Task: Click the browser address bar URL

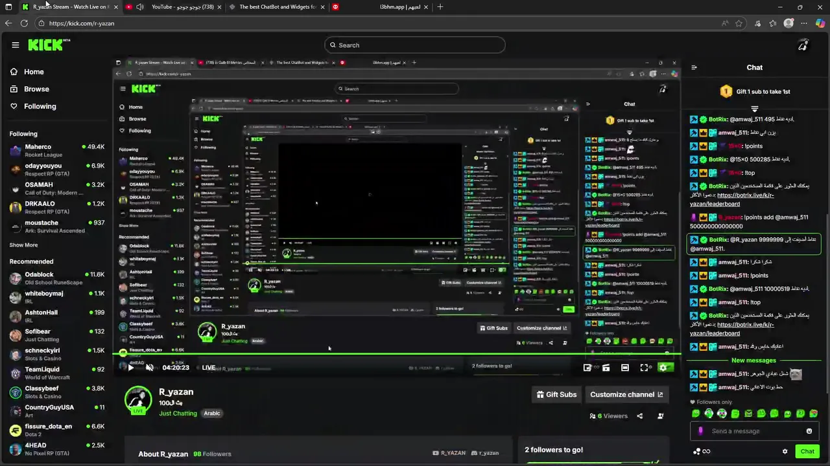Action: pos(81,23)
